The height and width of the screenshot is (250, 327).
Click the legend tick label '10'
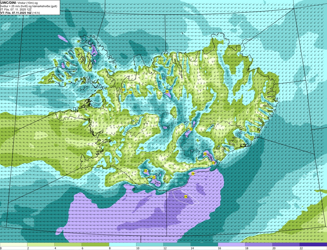(138, 248)
